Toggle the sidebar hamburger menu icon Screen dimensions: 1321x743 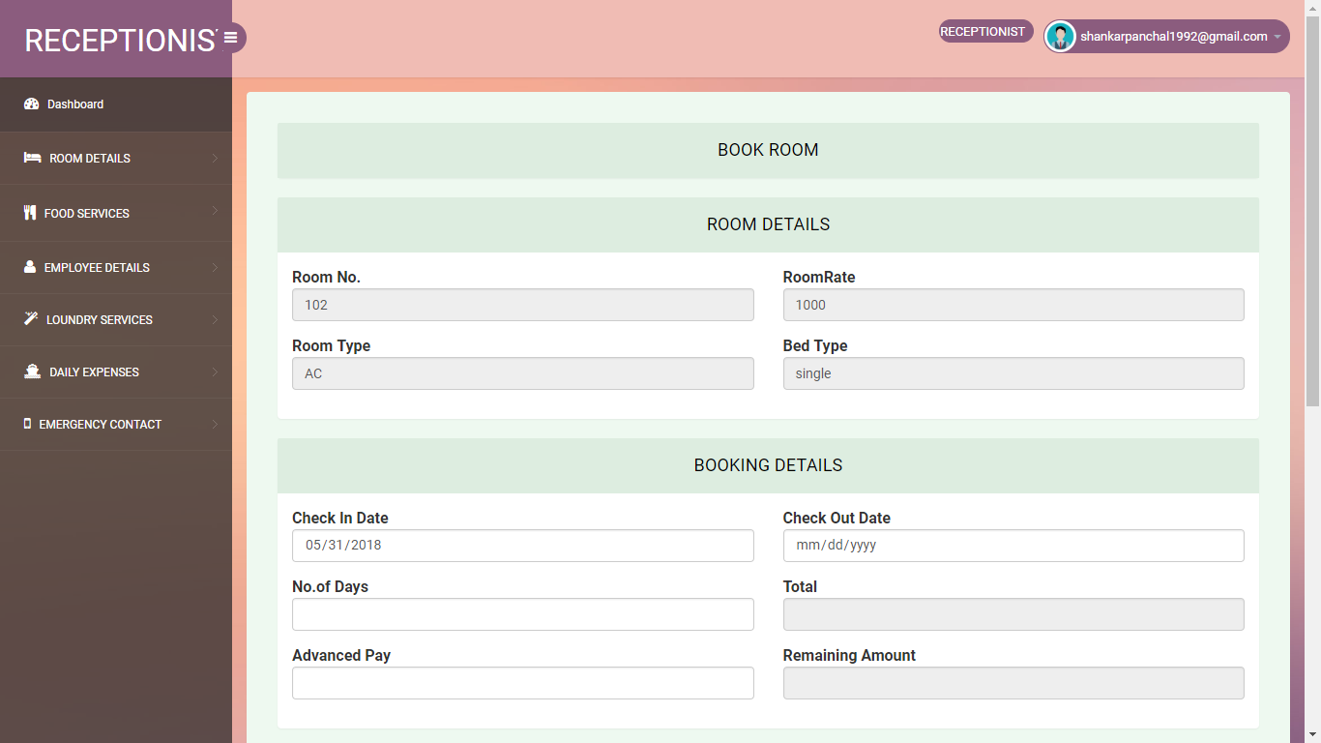231,38
